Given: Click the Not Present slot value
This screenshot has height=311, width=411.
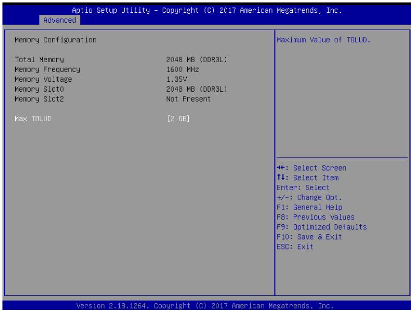Looking at the screenshot, I should click(188, 99).
